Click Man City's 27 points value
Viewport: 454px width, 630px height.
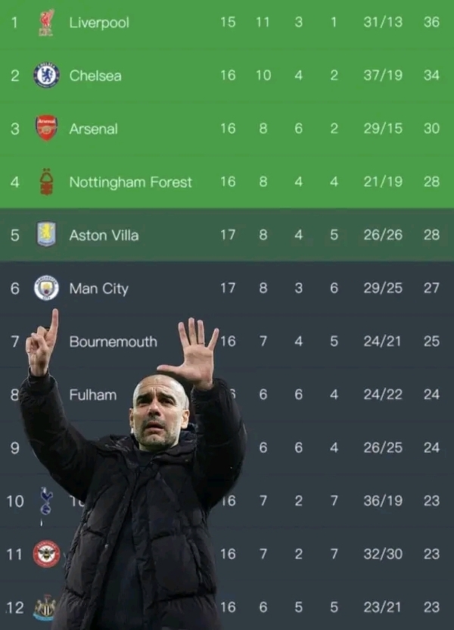point(431,288)
